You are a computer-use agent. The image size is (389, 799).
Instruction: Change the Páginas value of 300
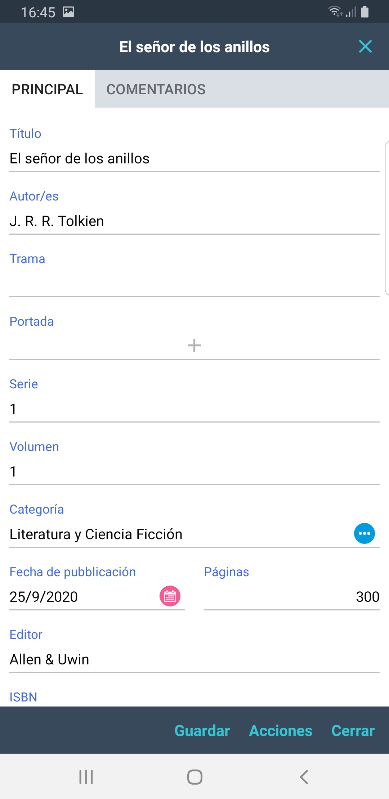click(291, 597)
